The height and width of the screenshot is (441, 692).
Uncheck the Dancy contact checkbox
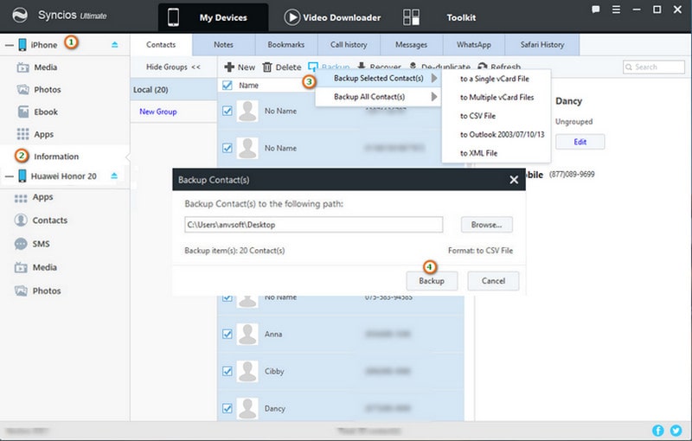pos(227,408)
